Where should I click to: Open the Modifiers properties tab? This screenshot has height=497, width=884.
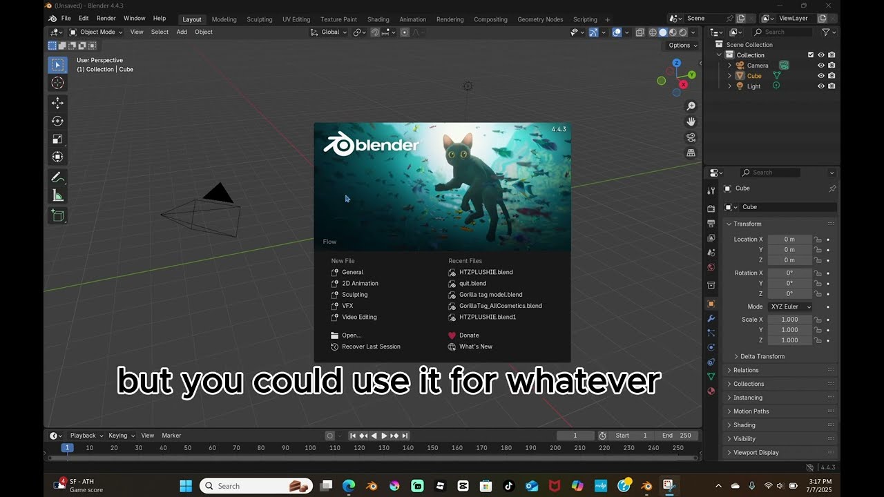pos(711,318)
